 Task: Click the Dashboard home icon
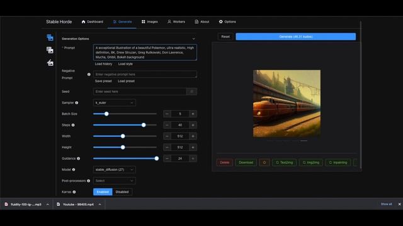point(83,22)
